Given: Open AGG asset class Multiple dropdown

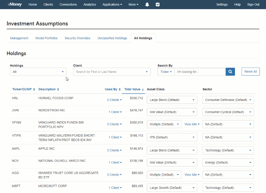Looking at the screenshot, I should pos(164,175).
